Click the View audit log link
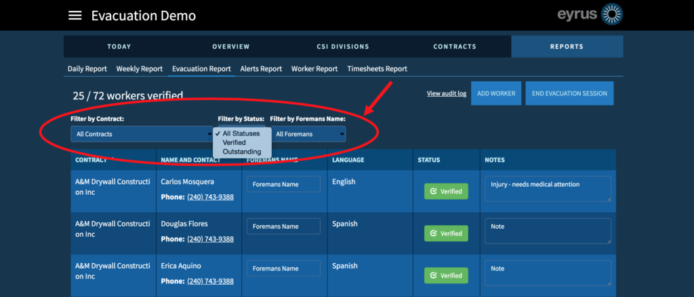Image resolution: width=694 pixels, height=297 pixels. [447, 93]
